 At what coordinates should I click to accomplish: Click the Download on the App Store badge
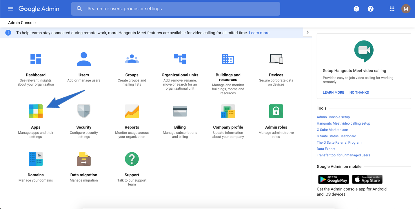click(367, 179)
